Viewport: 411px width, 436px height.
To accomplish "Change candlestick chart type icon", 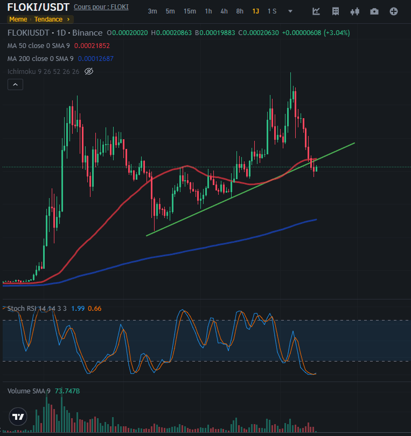I will click(x=355, y=11).
